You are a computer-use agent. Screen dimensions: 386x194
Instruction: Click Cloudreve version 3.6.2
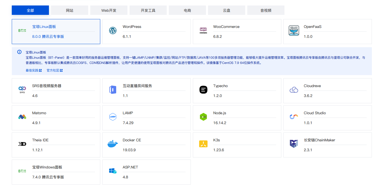coord(308,96)
